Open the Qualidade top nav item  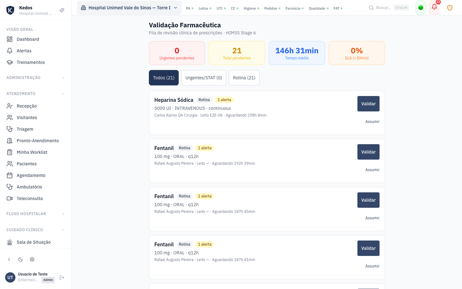(x=319, y=8)
